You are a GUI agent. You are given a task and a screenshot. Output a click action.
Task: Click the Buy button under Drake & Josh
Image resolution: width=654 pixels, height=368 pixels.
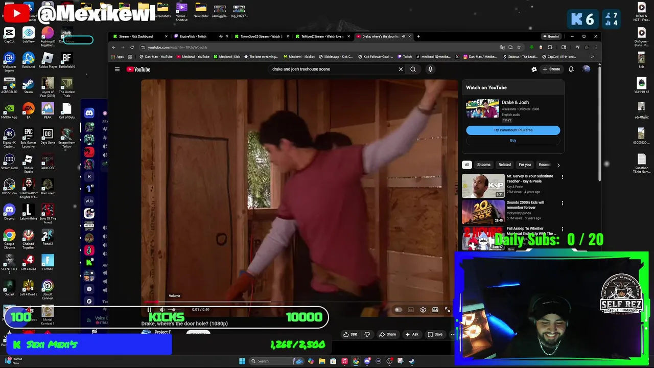[x=513, y=141]
